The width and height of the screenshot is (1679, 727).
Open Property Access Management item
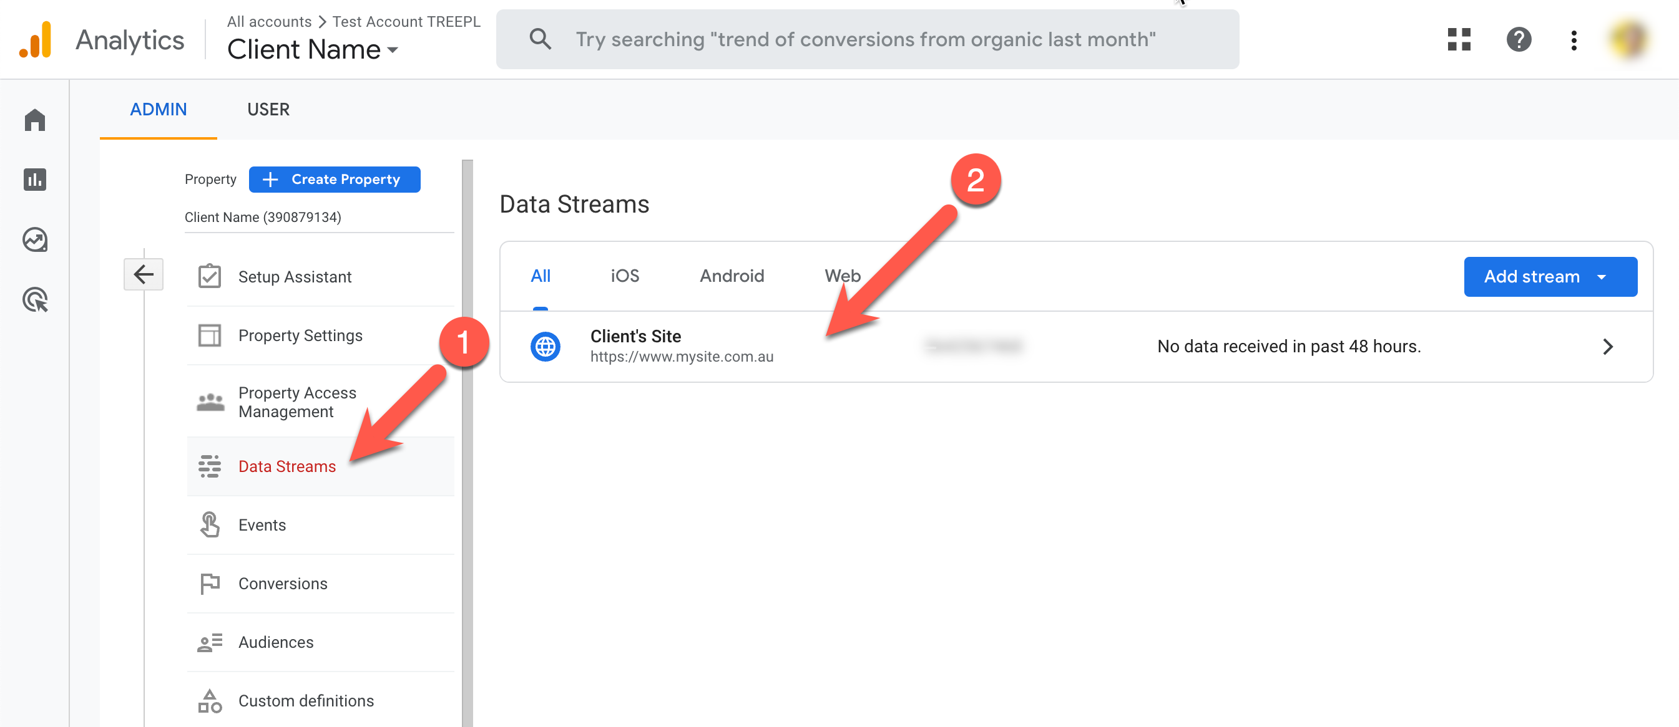click(x=320, y=402)
